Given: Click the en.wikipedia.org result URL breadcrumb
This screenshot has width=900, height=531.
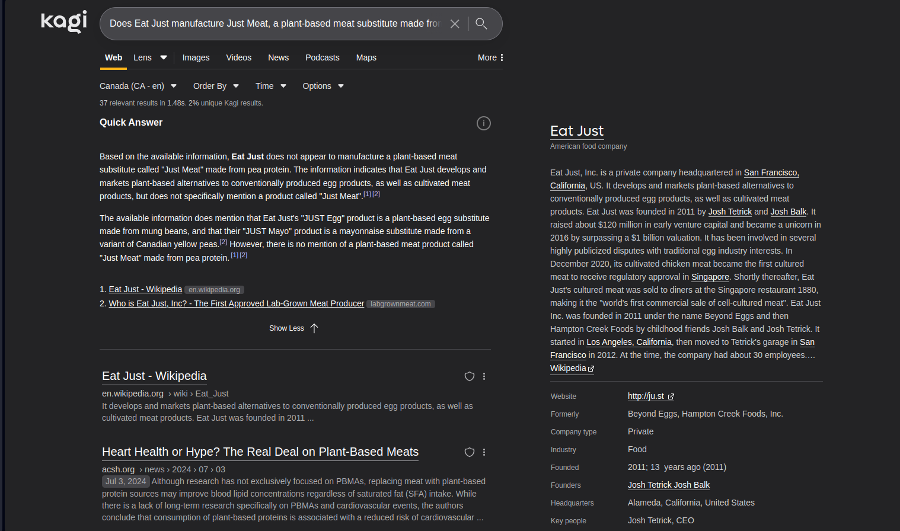Looking at the screenshot, I should (x=165, y=394).
